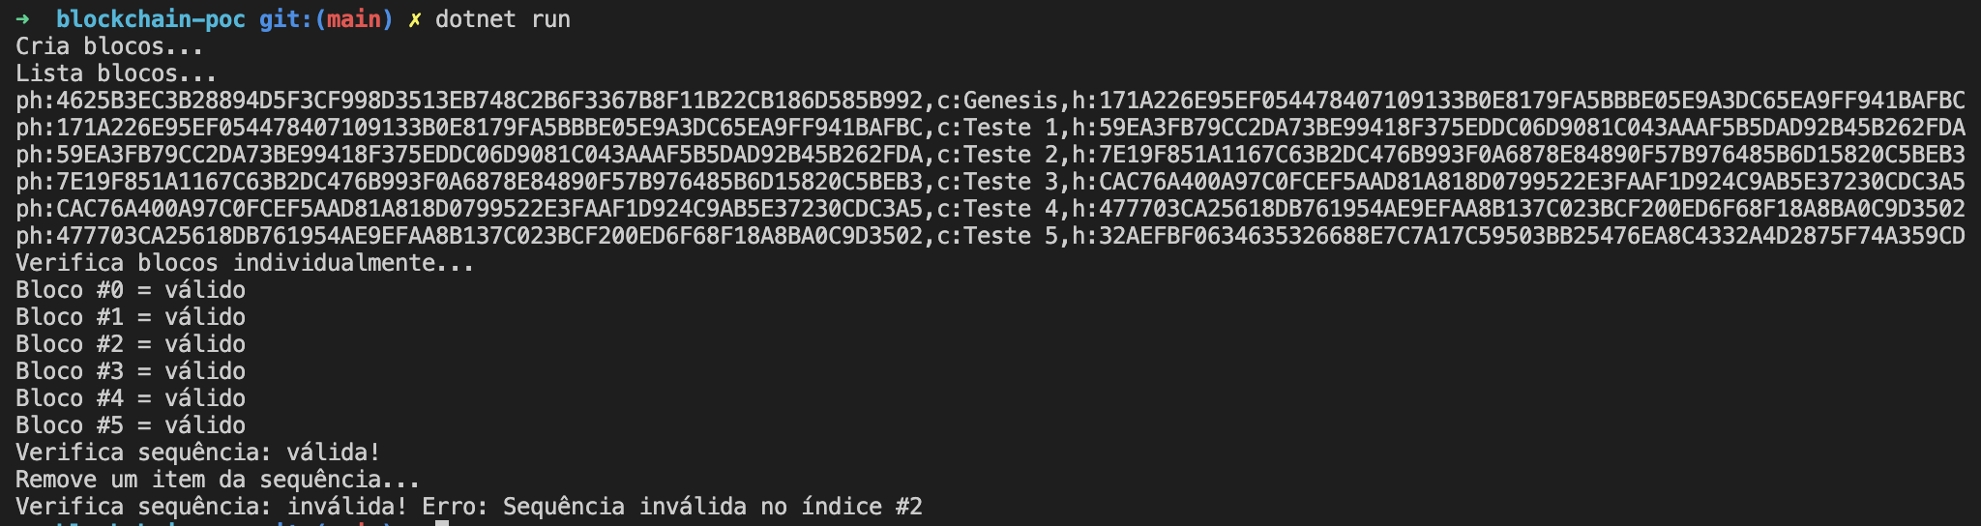Click the 'dotnet run' command text
The image size is (1981, 526).
503,19
